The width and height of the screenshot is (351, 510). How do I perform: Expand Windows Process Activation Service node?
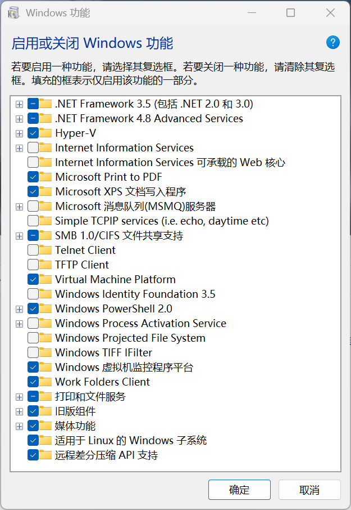pyautogui.click(x=20, y=324)
